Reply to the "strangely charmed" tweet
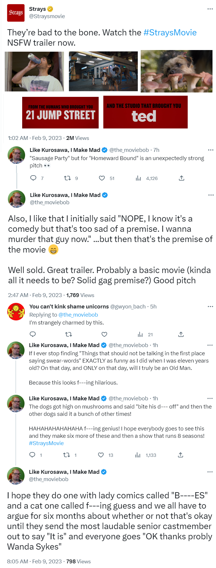Screen dimensions: 216x568 coord(33,334)
